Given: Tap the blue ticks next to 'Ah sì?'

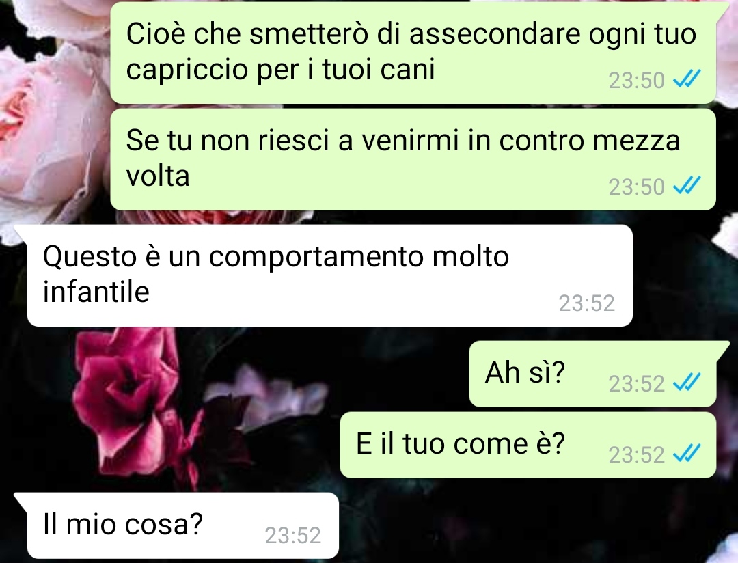Looking at the screenshot, I should [687, 382].
